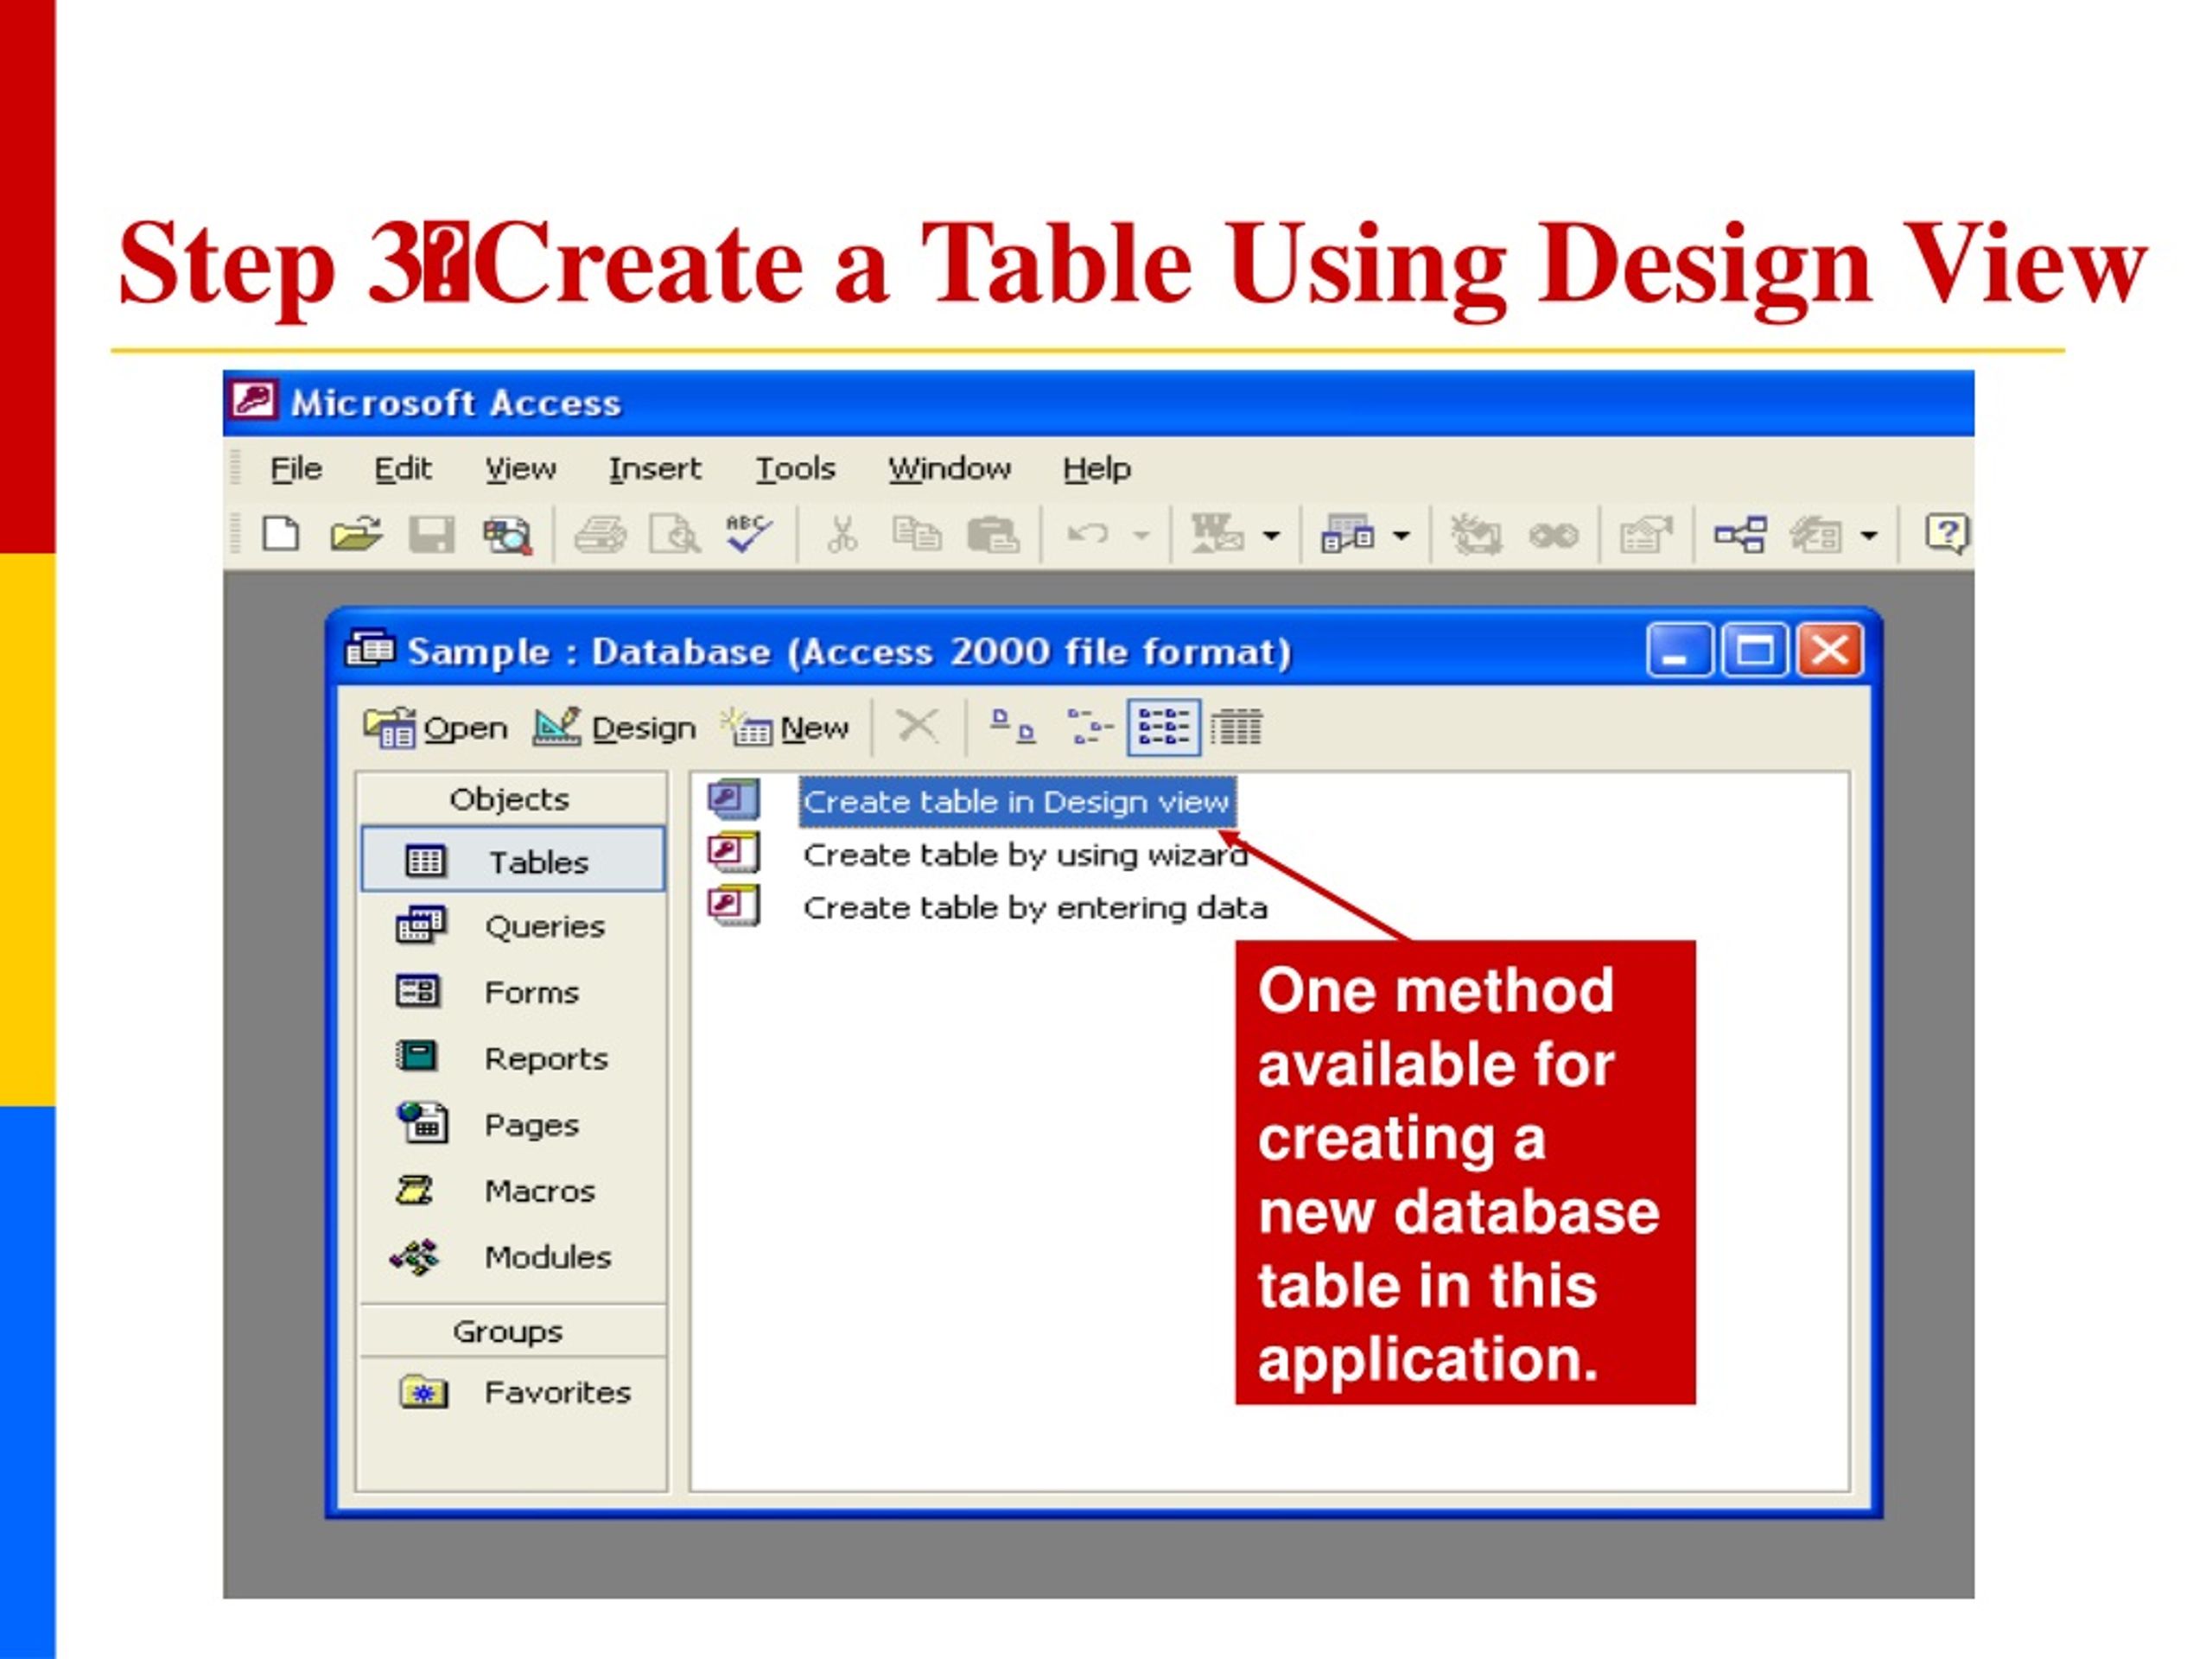Switch to List view icon
The image size is (2212, 1659).
click(x=1164, y=727)
